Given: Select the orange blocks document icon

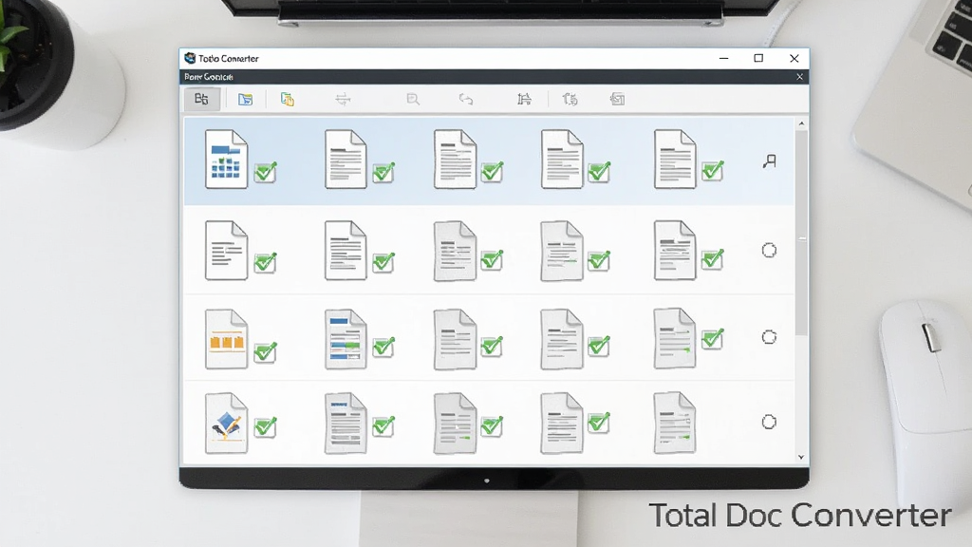Looking at the screenshot, I should [226, 339].
